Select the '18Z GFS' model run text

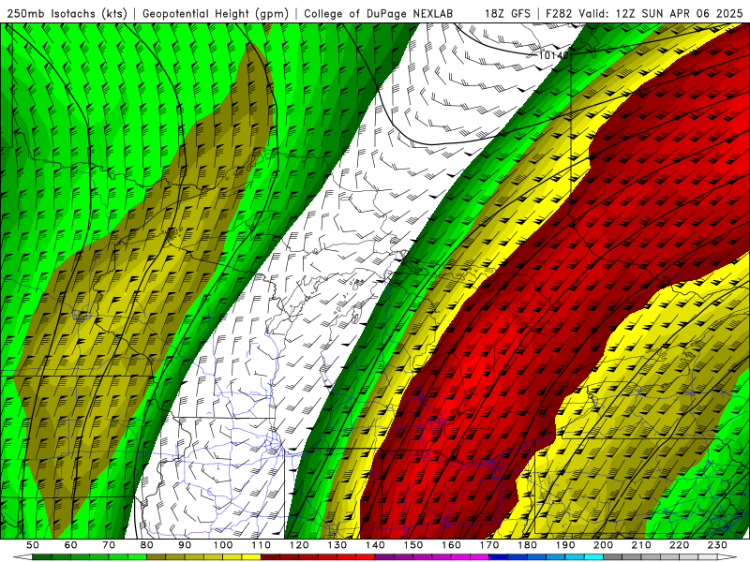[x=507, y=14]
